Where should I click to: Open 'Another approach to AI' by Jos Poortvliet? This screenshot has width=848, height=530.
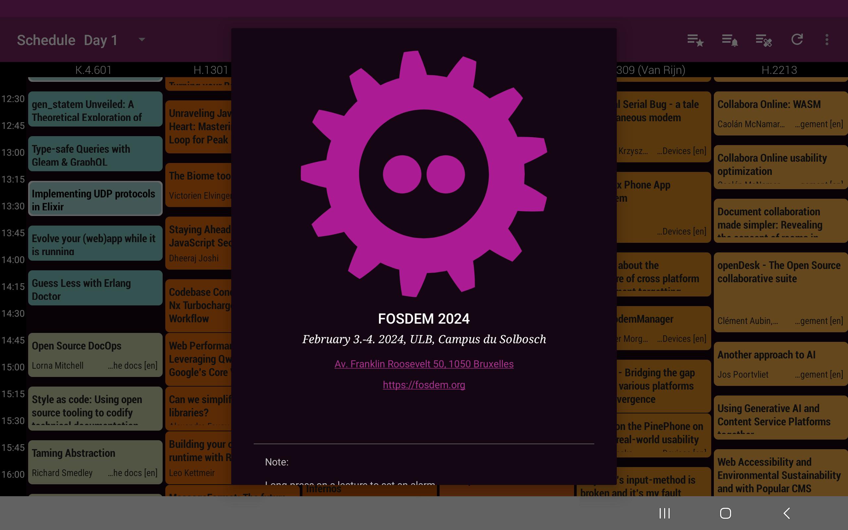pos(781,364)
